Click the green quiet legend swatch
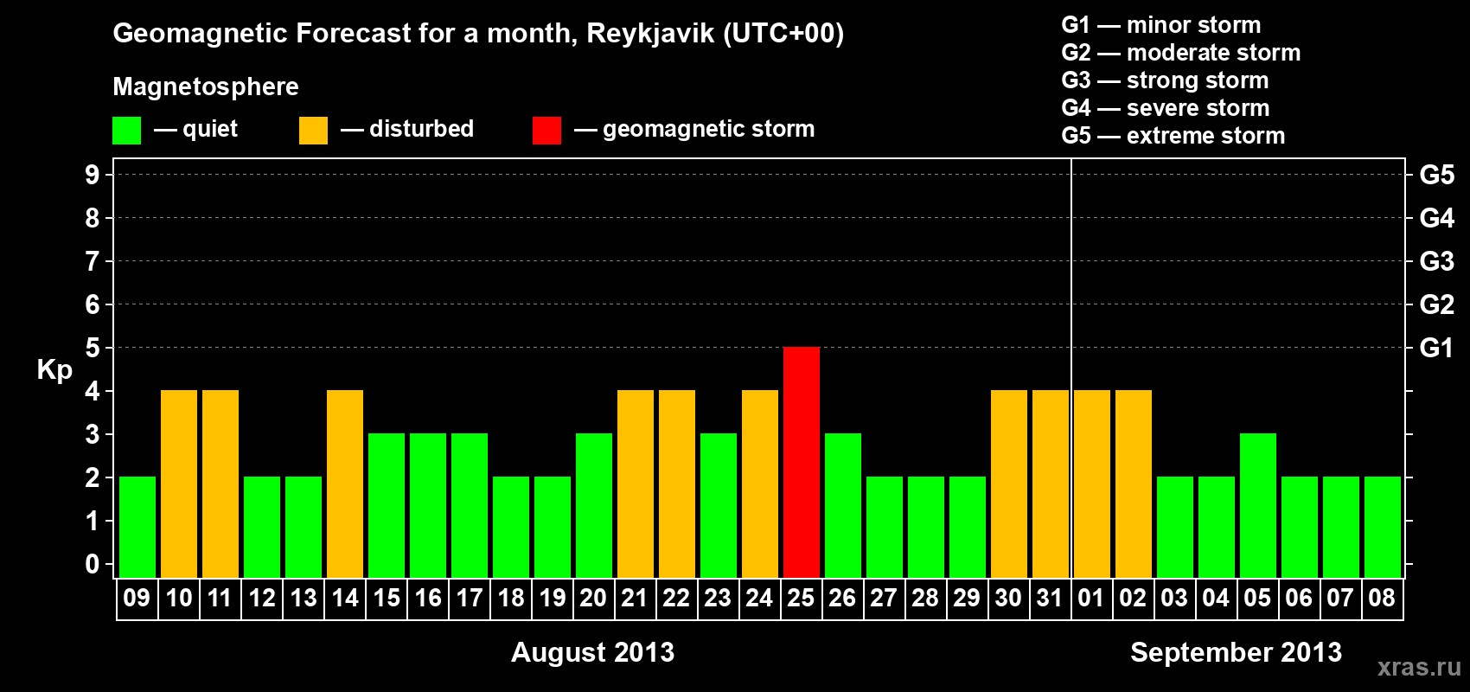Viewport: 1470px width, 692px height. pos(126,131)
